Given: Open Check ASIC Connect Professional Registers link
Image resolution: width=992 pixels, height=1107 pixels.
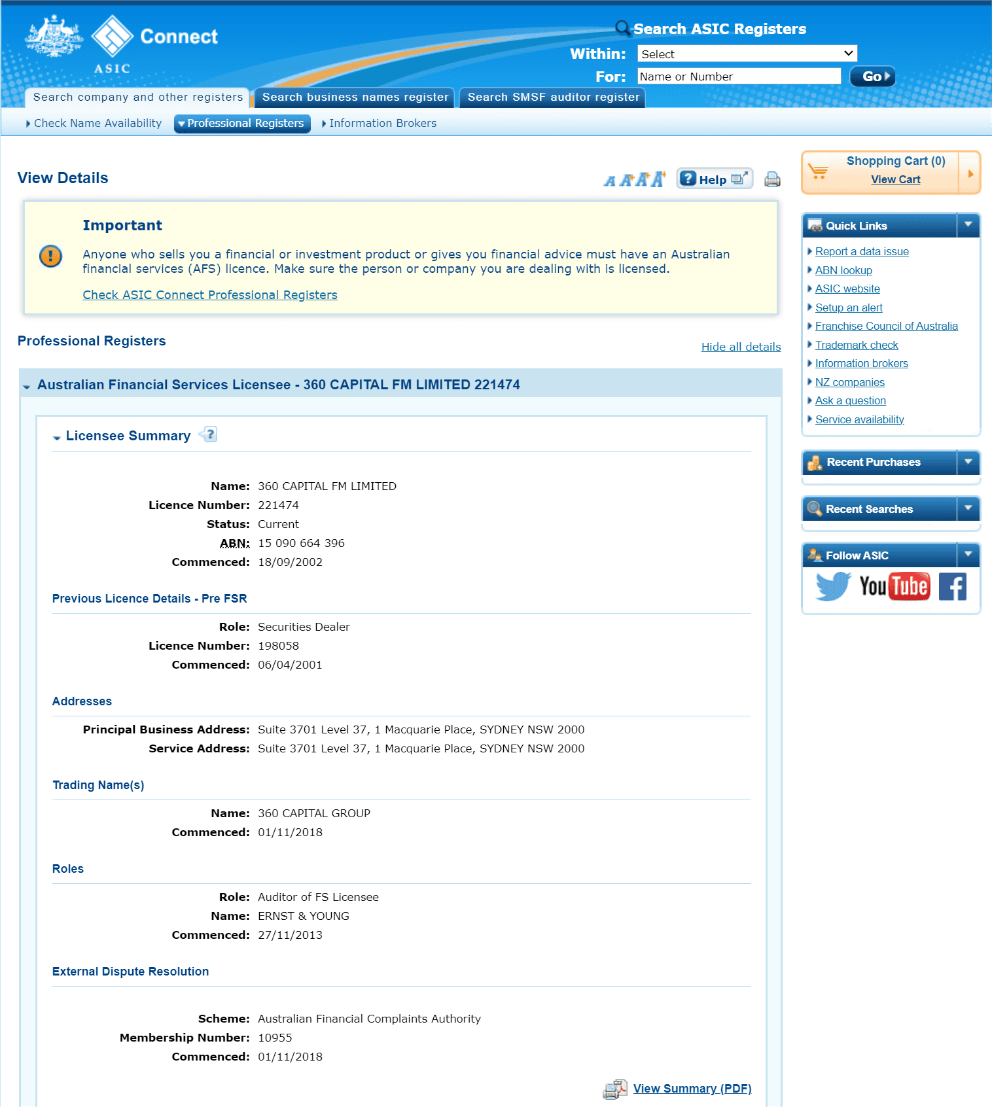Looking at the screenshot, I should (210, 295).
